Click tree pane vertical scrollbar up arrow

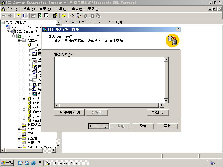[x=58, y=23]
